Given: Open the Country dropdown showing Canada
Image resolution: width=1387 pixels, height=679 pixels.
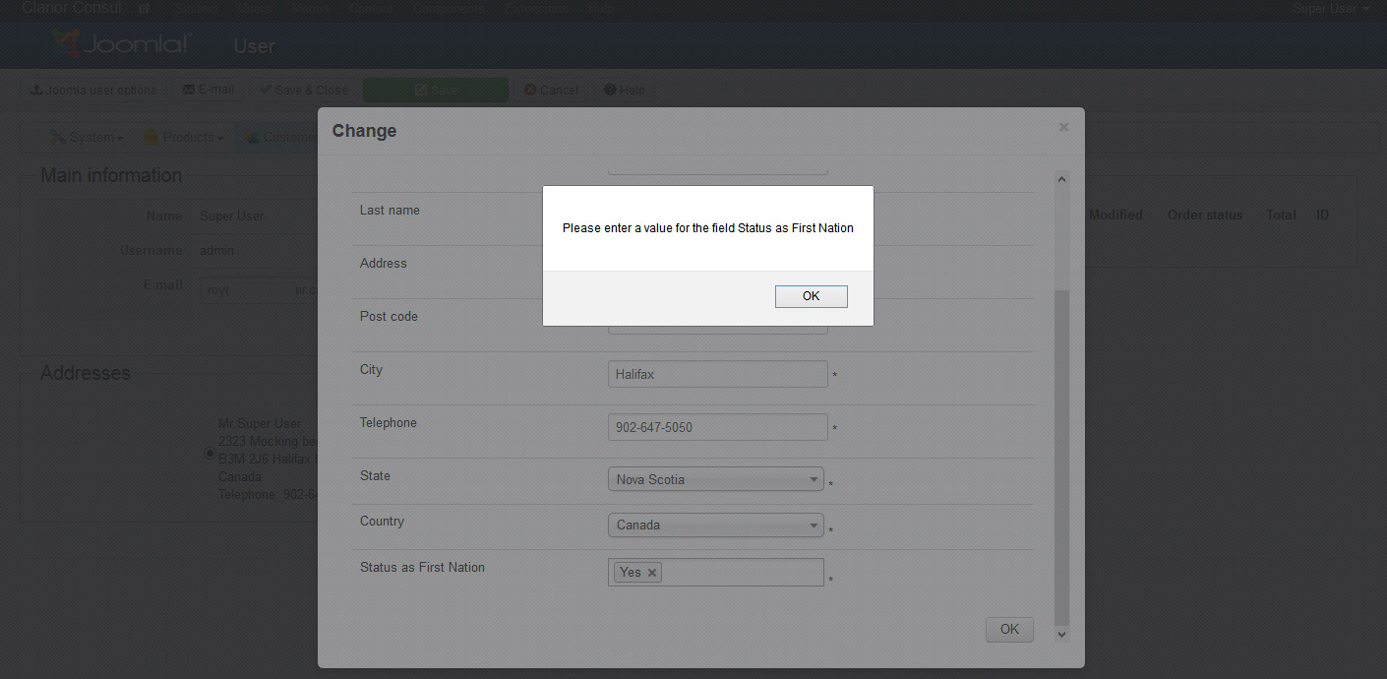Looking at the screenshot, I should (x=716, y=525).
